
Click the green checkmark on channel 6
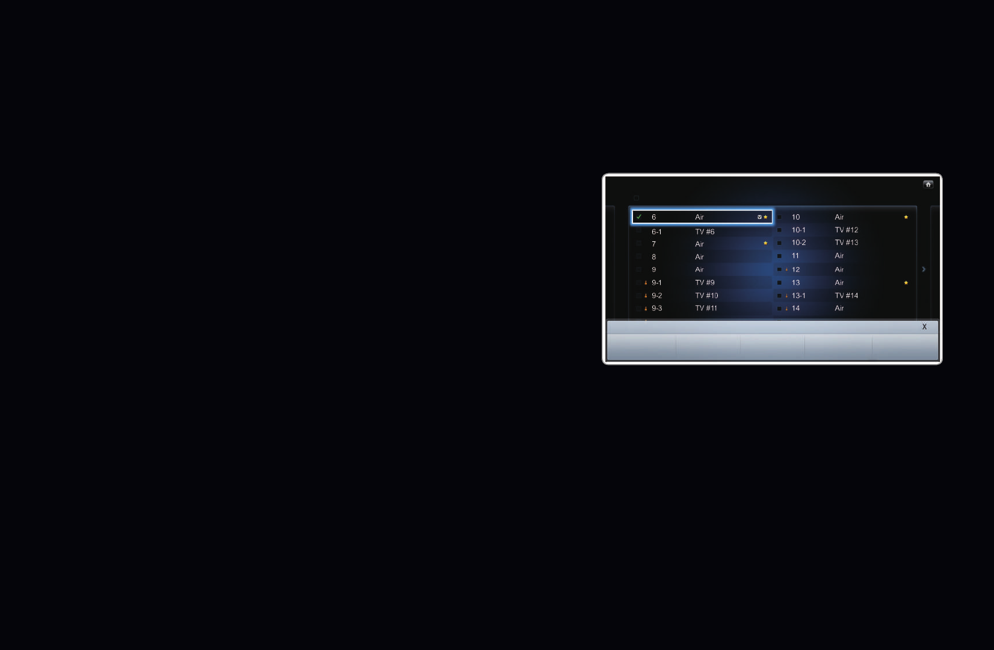point(639,217)
